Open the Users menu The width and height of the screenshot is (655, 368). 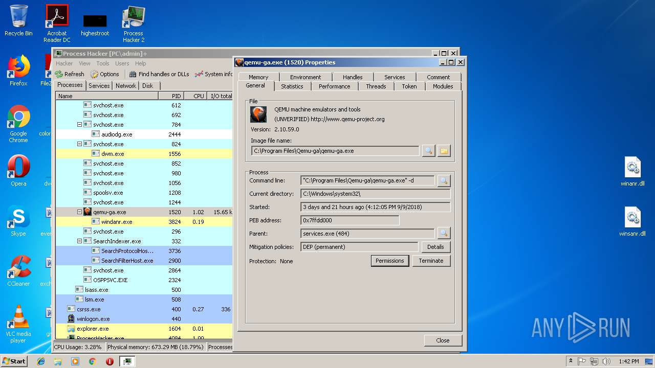(122, 63)
